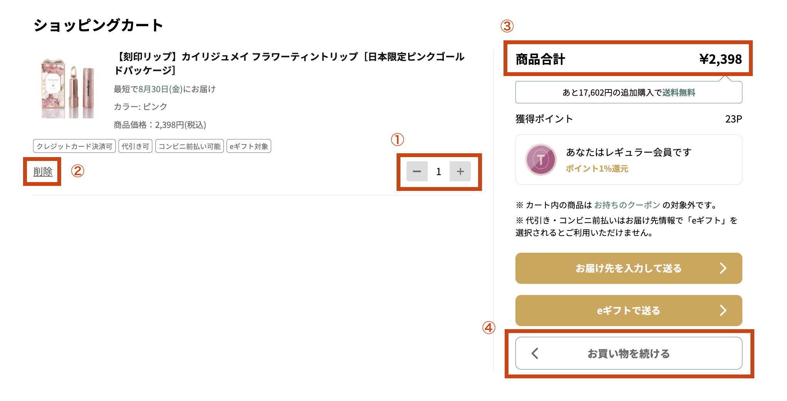
Task: Click the クレジットカード決済可 payment tag
Action: click(74, 146)
